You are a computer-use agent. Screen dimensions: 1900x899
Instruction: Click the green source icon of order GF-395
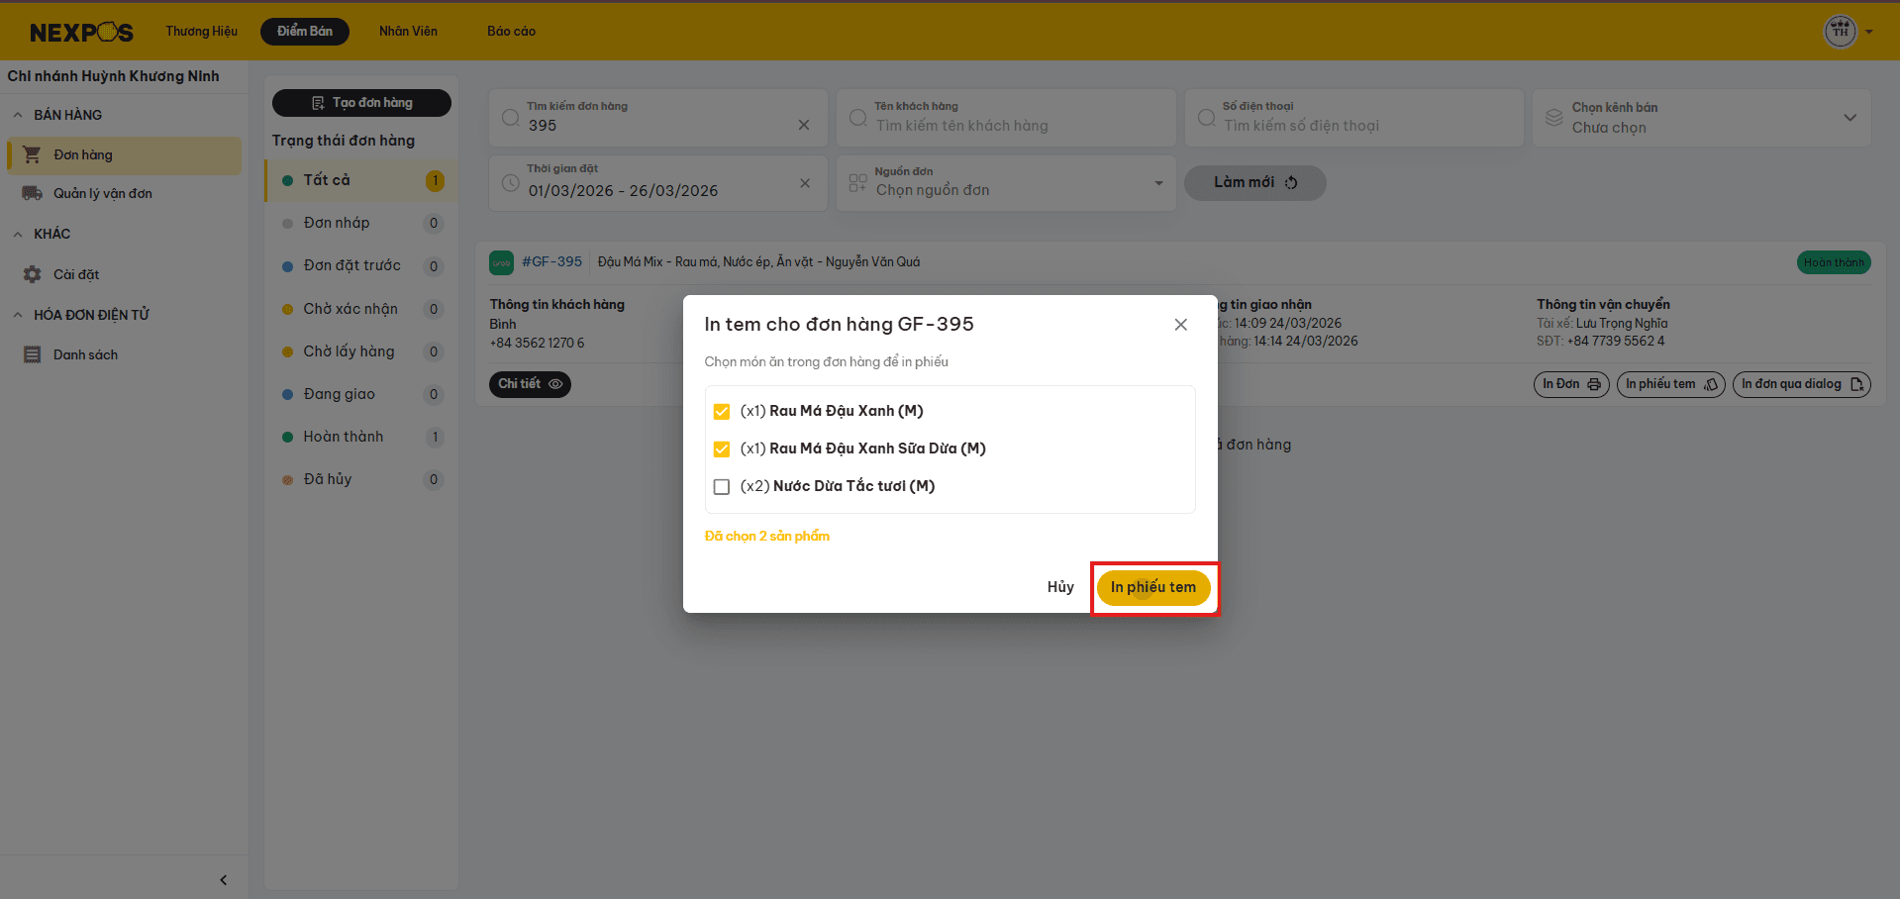501,262
